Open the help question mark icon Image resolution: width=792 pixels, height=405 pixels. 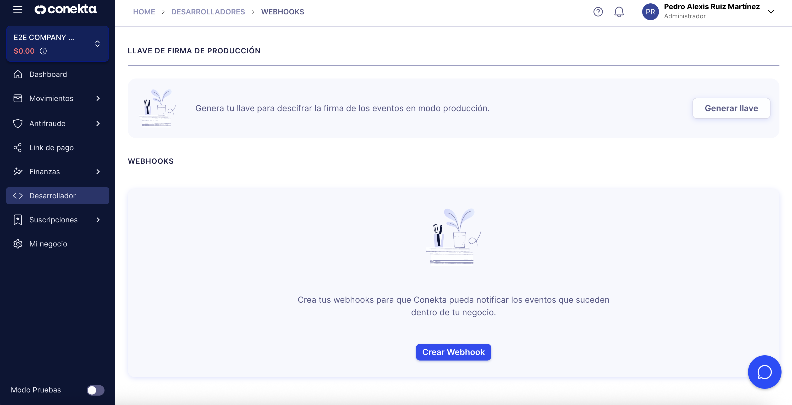point(598,12)
